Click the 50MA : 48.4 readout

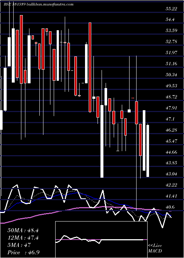coord(23,230)
